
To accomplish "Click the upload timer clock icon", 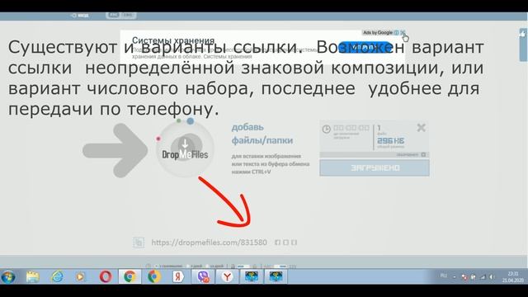I will click(x=326, y=129).
